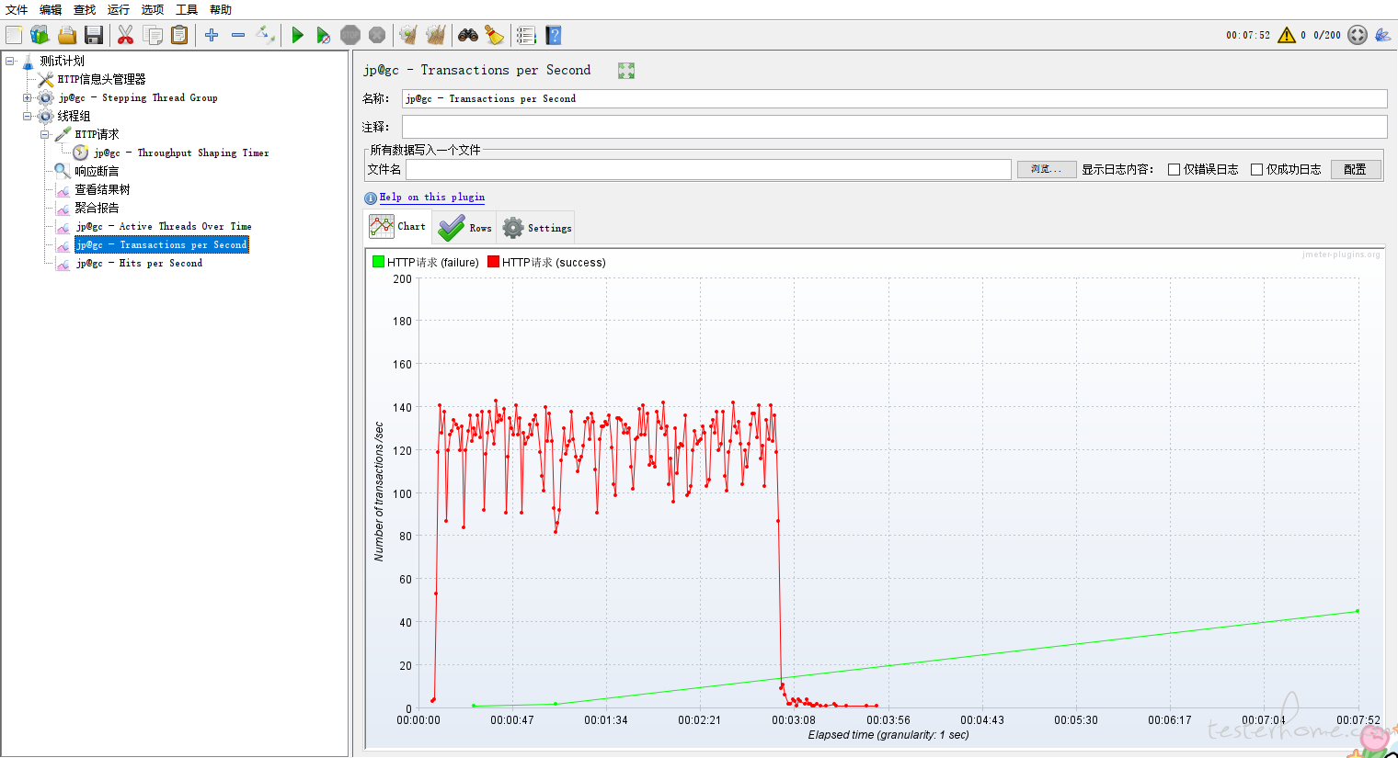Click the Stop test octagon icon

coord(350,35)
